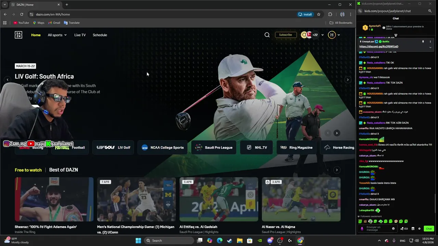Zoom search icon in Kick popout window
438x246 pixels.
(430, 11)
